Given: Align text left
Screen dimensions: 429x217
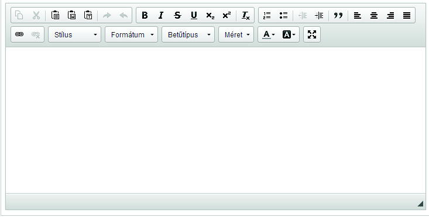Looking at the screenshot, I should click(x=358, y=15).
